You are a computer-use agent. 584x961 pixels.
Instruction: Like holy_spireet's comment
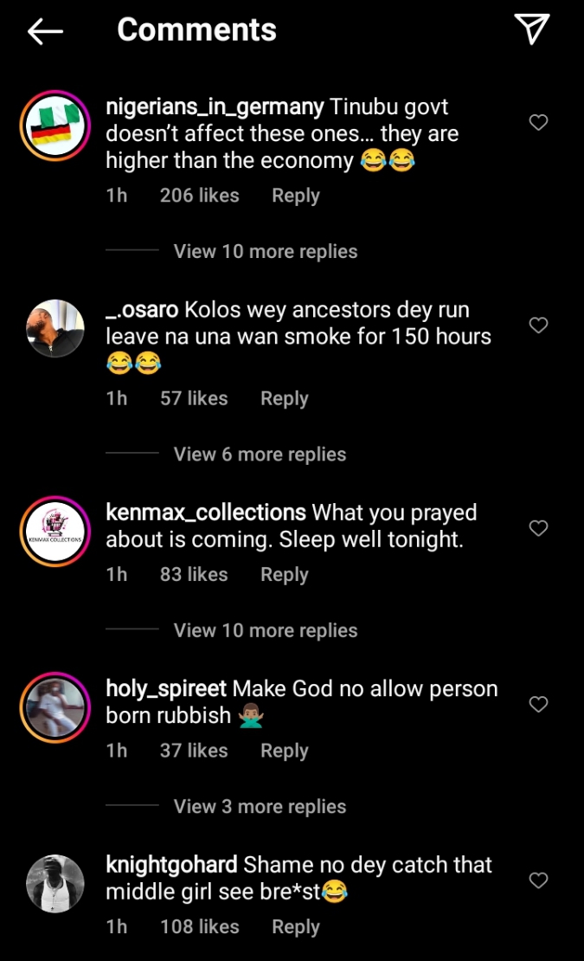click(538, 705)
